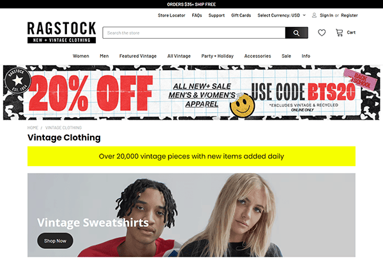Viewport: 383px width, 263px height.
Task: Click the smiley face on promo banner
Action: (242, 105)
